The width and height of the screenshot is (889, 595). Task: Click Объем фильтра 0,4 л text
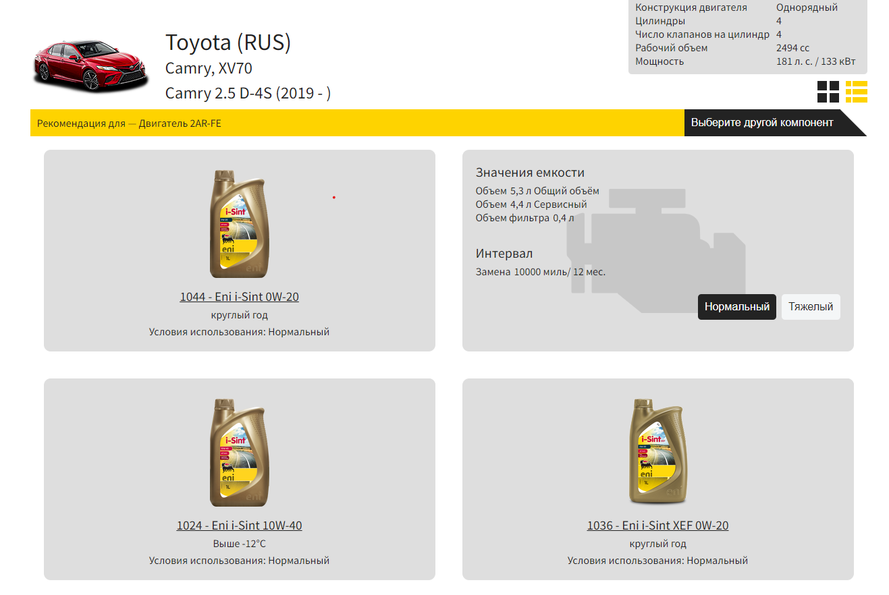tap(524, 218)
